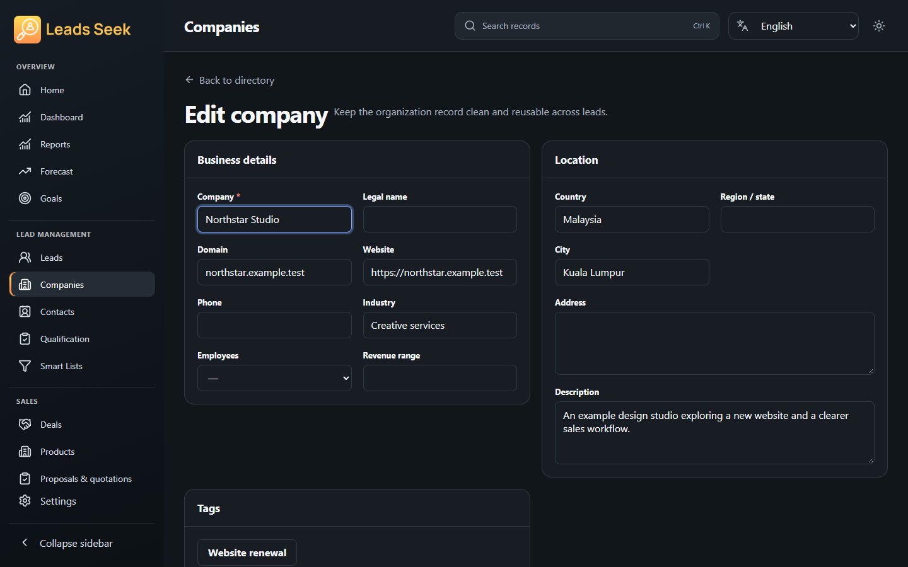Click the Smart Lists funnel icon
The image size is (908, 567).
point(25,366)
